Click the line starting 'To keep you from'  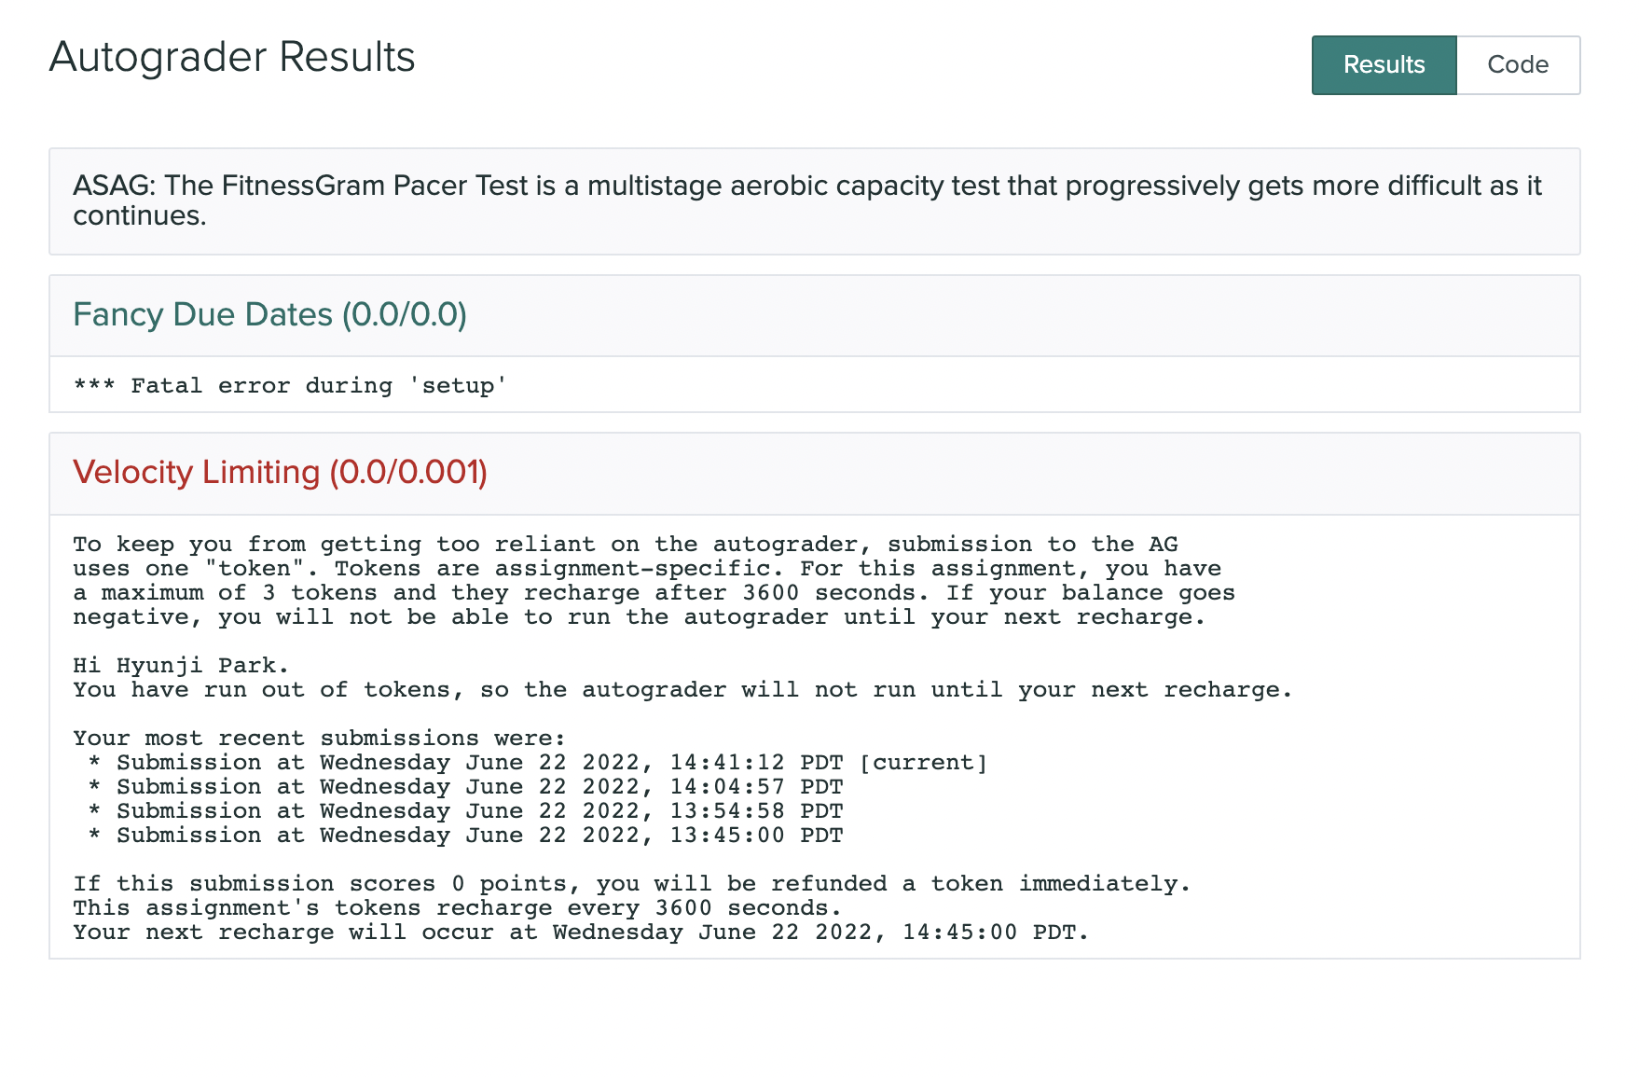click(x=625, y=545)
